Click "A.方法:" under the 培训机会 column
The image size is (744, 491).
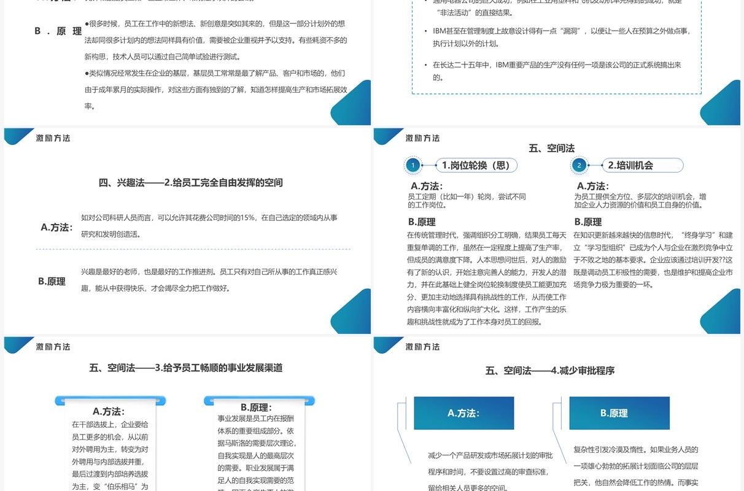(593, 185)
